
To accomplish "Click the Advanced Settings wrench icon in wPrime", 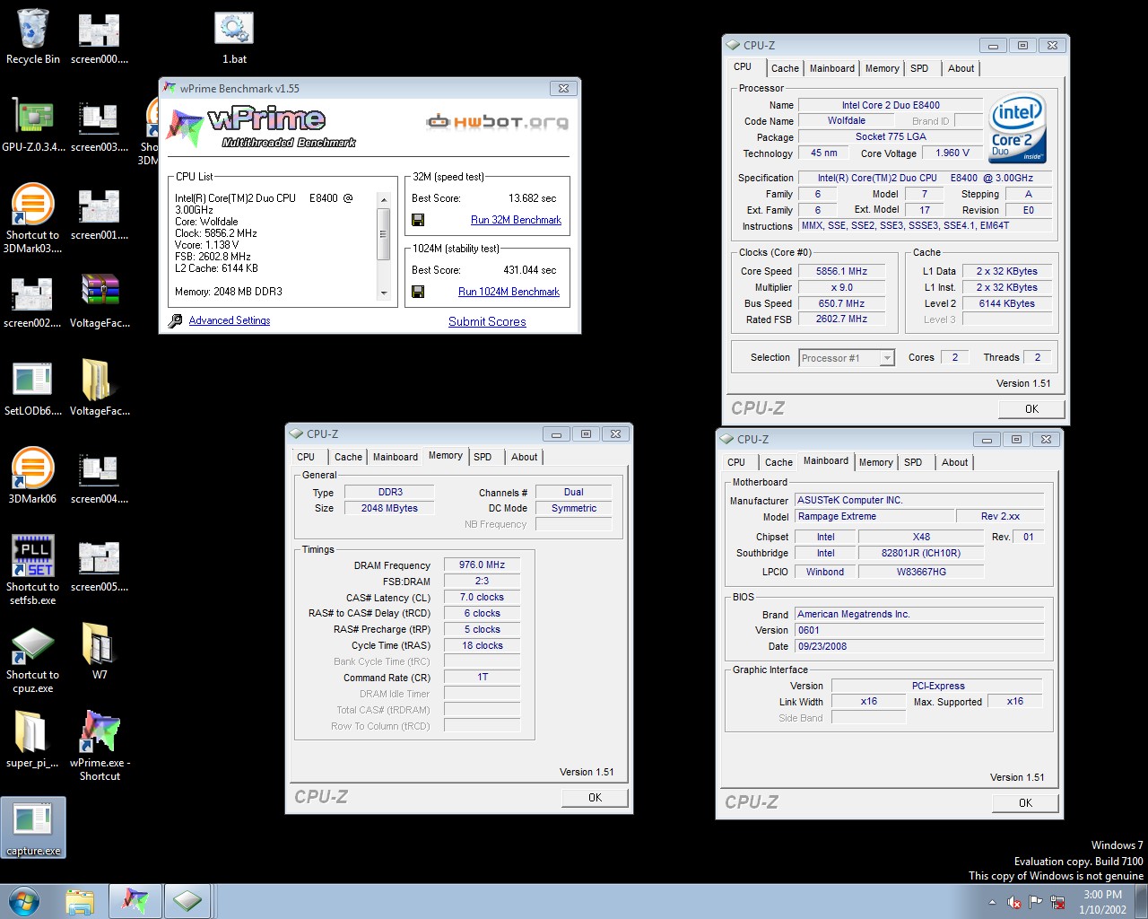I will point(176,320).
